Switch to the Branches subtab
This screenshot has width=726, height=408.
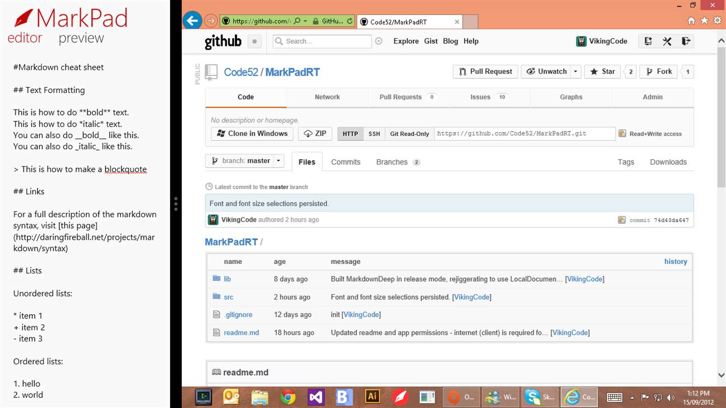398,162
